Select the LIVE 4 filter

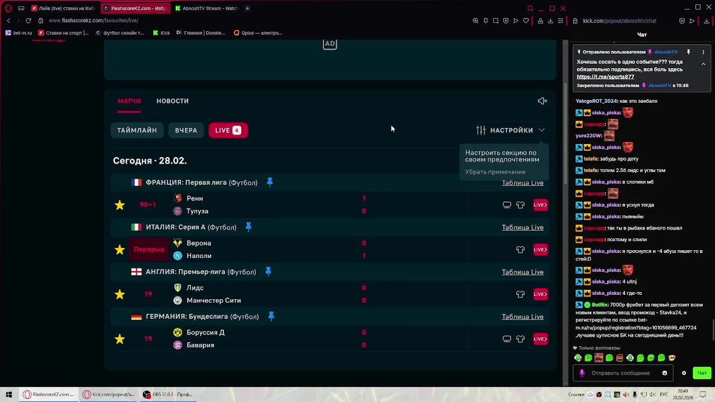[x=228, y=130]
